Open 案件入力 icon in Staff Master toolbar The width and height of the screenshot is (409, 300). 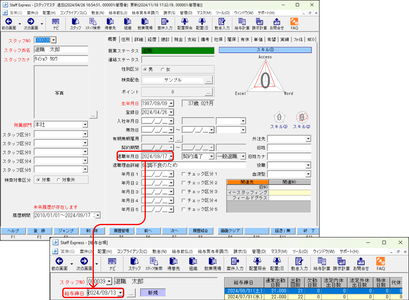coord(165,24)
